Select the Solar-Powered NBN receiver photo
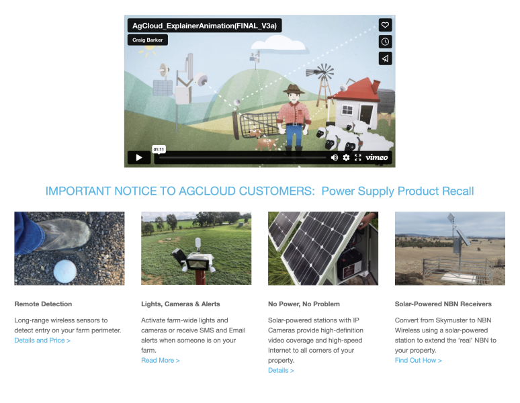520x403 pixels. click(x=450, y=249)
